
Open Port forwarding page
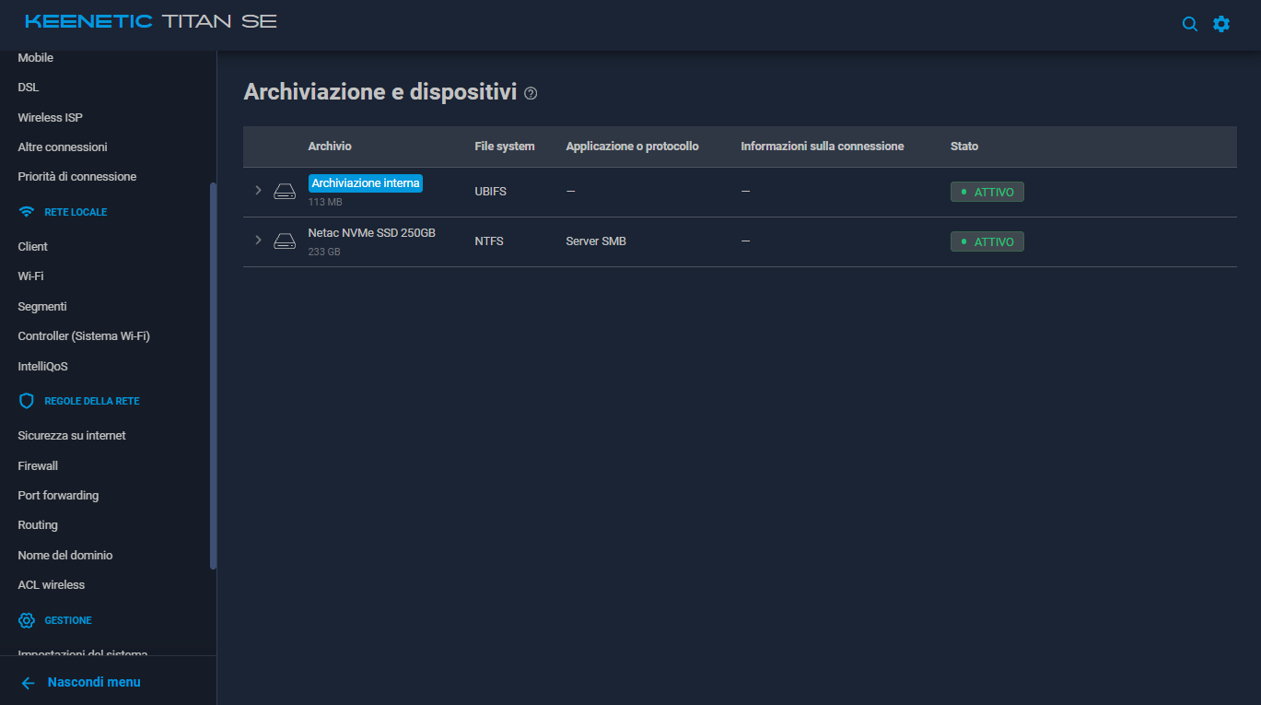click(x=58, y=495)
